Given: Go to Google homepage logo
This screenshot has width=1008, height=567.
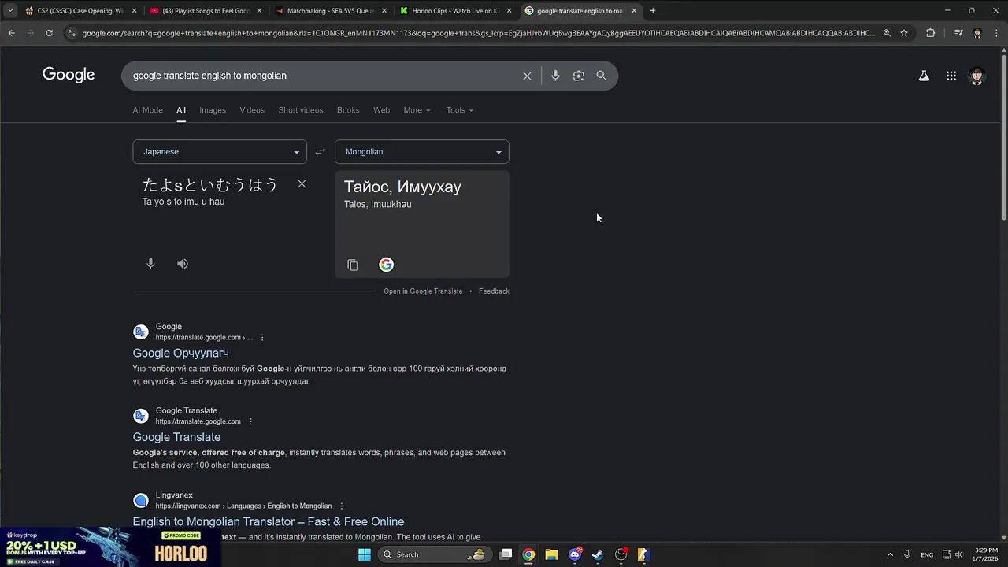Looking at the screenshot, I should pos(69,75).
